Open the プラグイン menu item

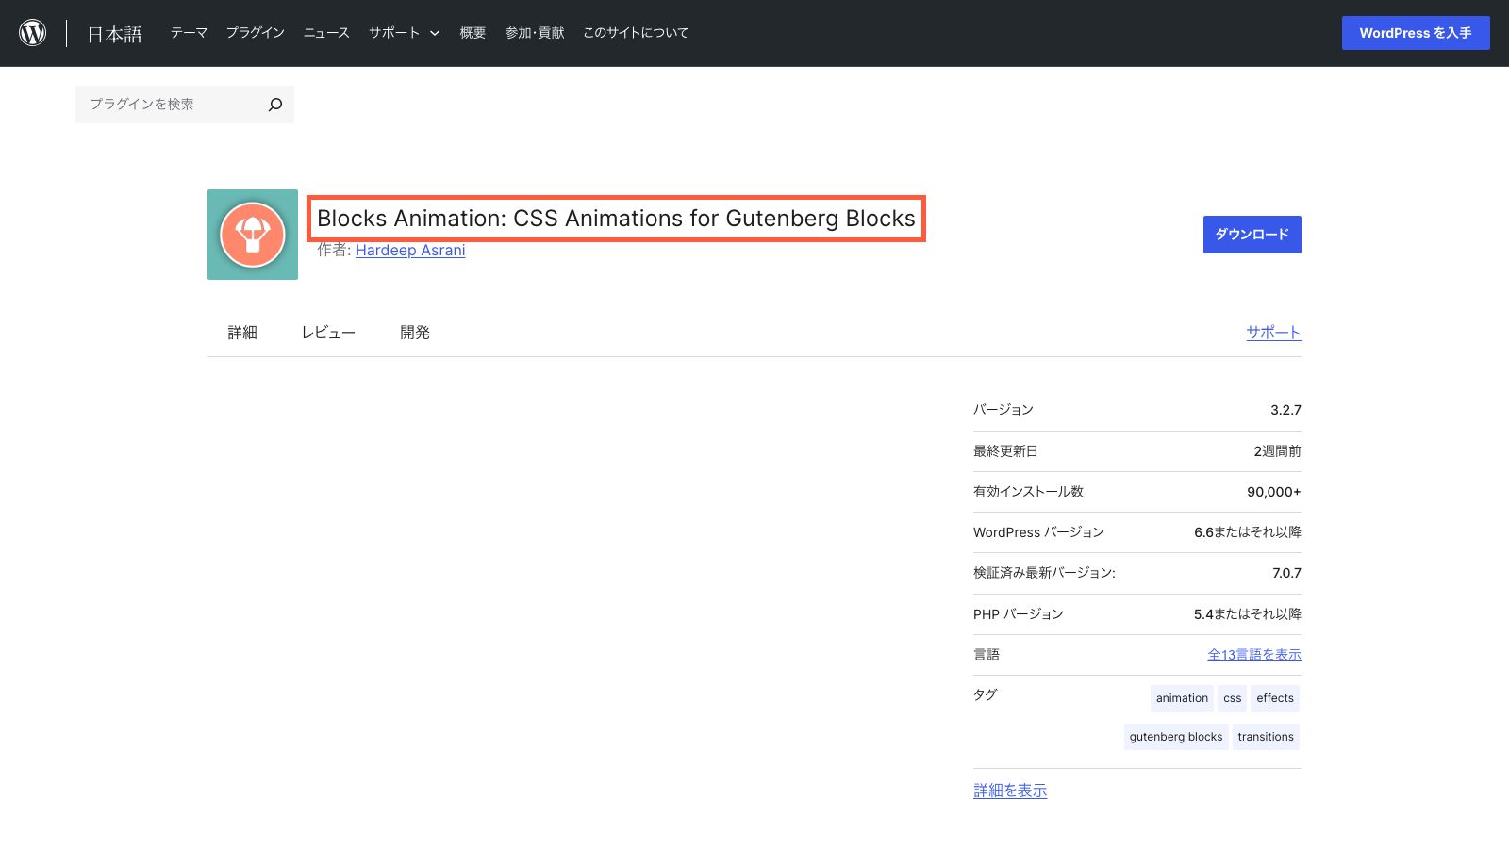pos(255,33)
